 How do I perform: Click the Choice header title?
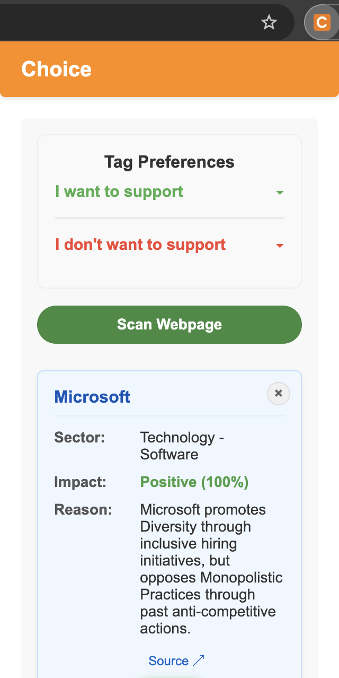[x=57, y=69]
